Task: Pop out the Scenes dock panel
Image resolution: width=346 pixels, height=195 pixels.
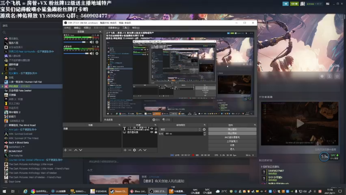Action: [x=119, y=125]
